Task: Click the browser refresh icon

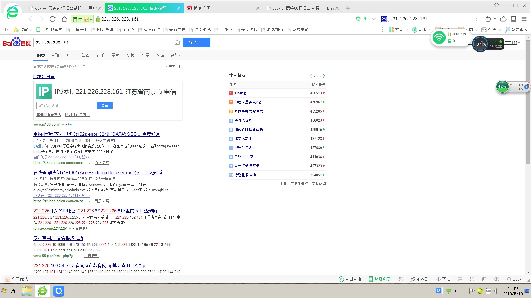Action: click(x=52, y=19)
